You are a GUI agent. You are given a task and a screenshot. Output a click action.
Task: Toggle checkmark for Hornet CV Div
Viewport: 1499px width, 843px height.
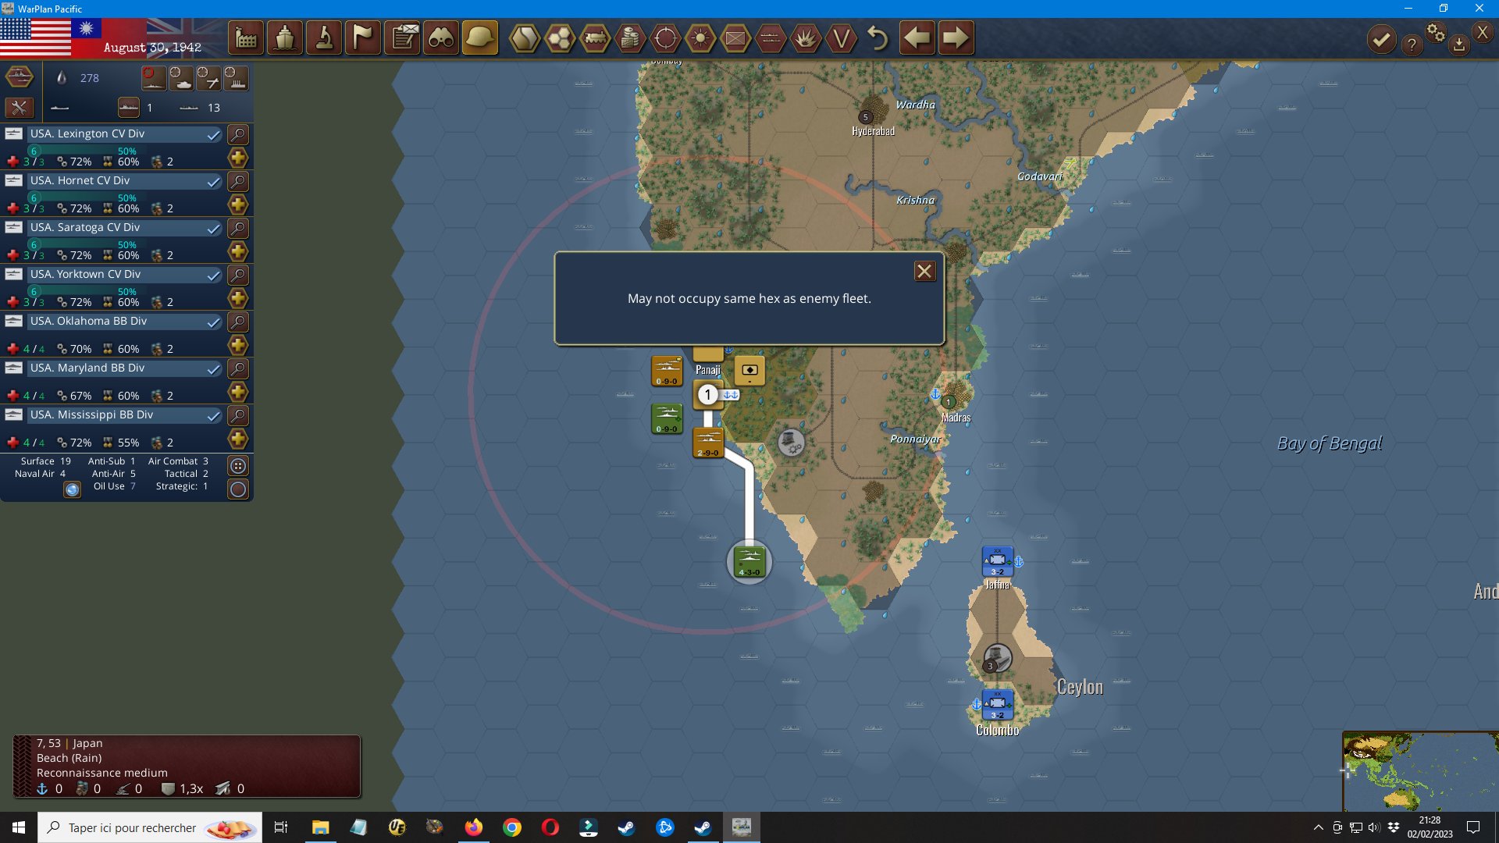coord(213,182)
